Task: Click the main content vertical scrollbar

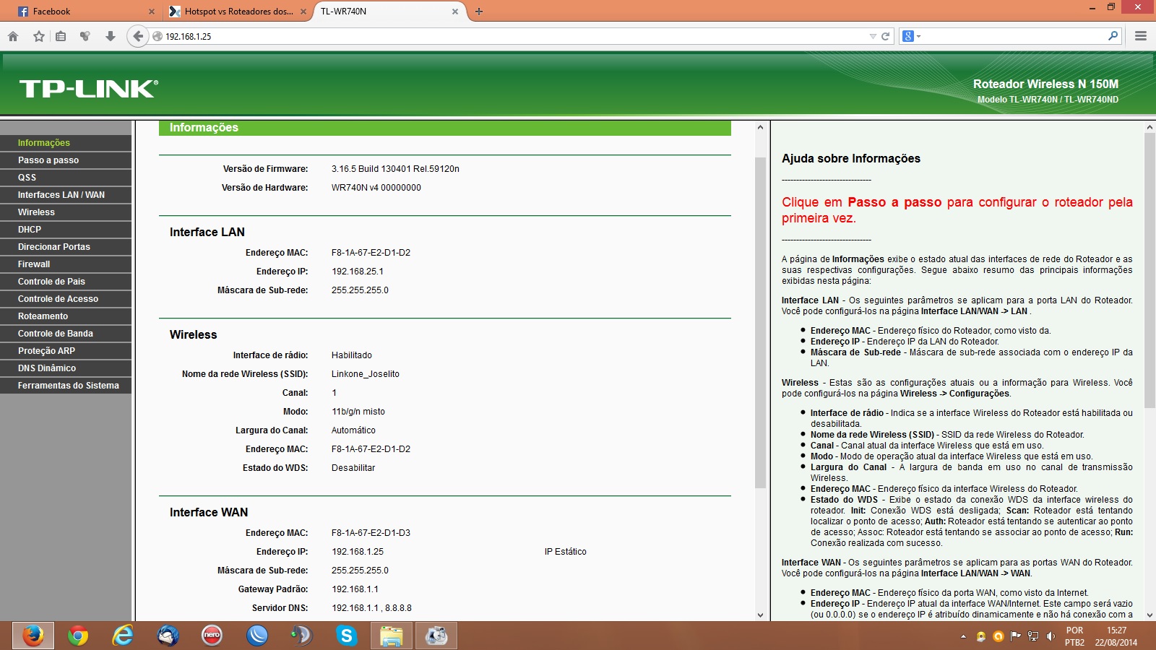Action: point(760,321)
